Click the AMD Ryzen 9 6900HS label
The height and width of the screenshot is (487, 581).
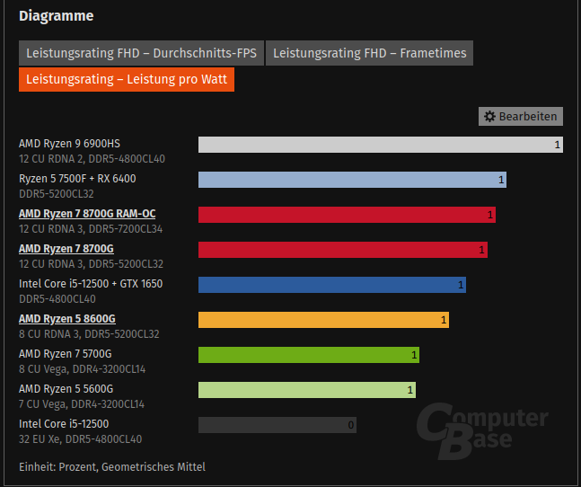[69, 144]
